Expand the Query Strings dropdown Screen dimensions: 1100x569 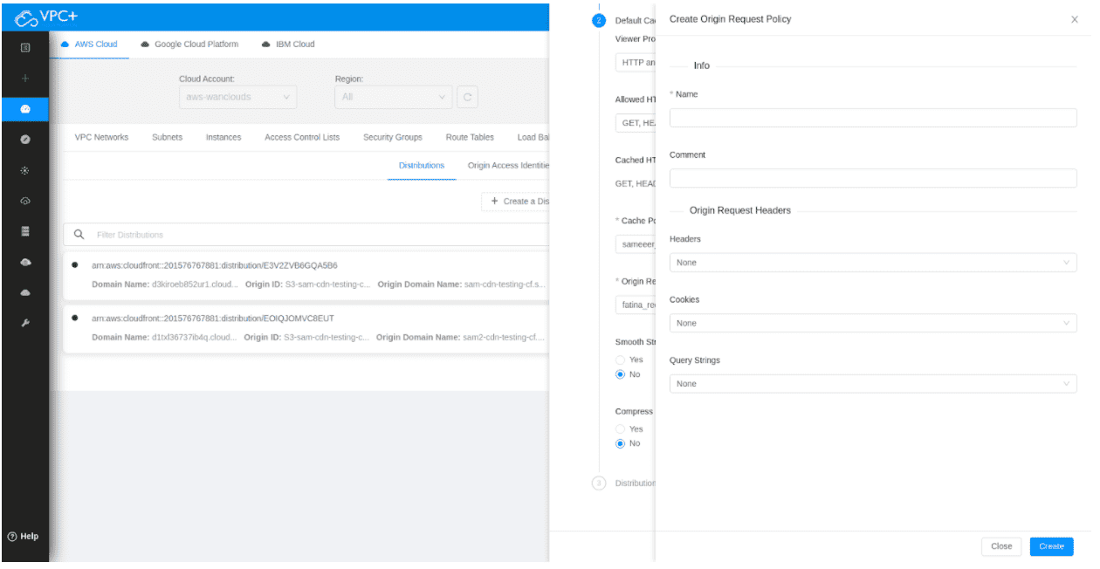pyautogui.click(x=873, y=384)
